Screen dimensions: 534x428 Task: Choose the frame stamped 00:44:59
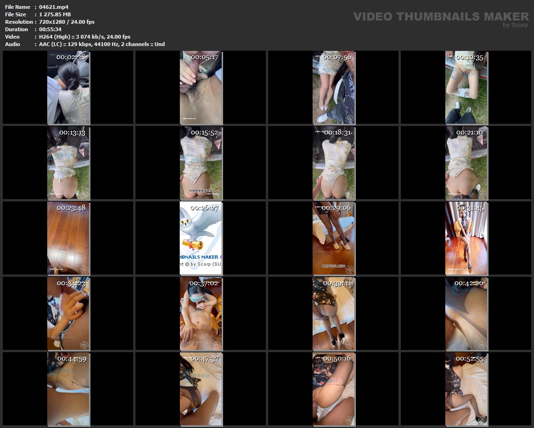pyautogui.click(x=68, y=389)
